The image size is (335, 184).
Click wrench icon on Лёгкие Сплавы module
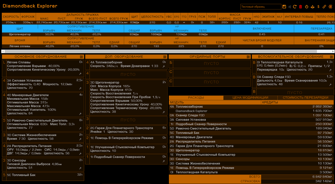pyautogui.click(x=80, y=74)
